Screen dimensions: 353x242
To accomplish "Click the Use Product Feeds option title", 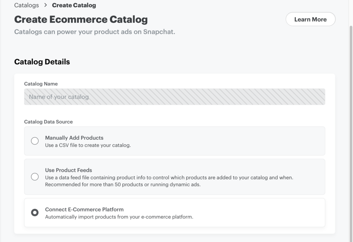I will (x=69, y=170).
